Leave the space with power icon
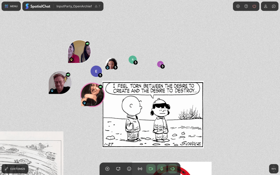 (x=254, y=6)
